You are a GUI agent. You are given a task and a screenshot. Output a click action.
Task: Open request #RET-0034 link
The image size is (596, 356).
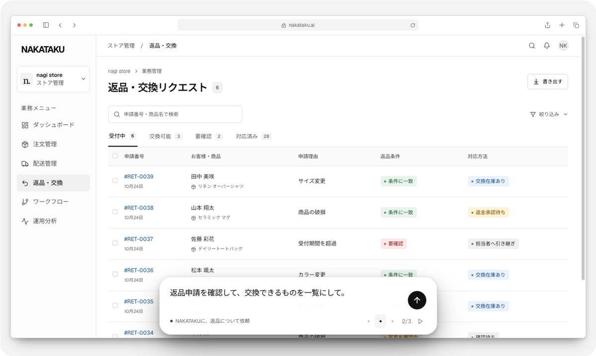(139, 333)
